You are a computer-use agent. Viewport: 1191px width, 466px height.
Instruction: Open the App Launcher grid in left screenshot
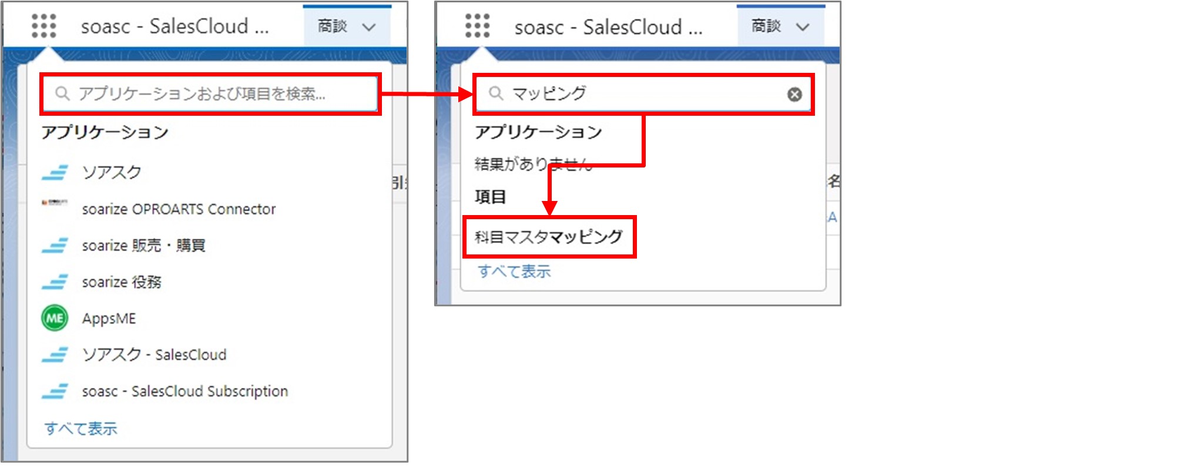[x=44, y=26]
